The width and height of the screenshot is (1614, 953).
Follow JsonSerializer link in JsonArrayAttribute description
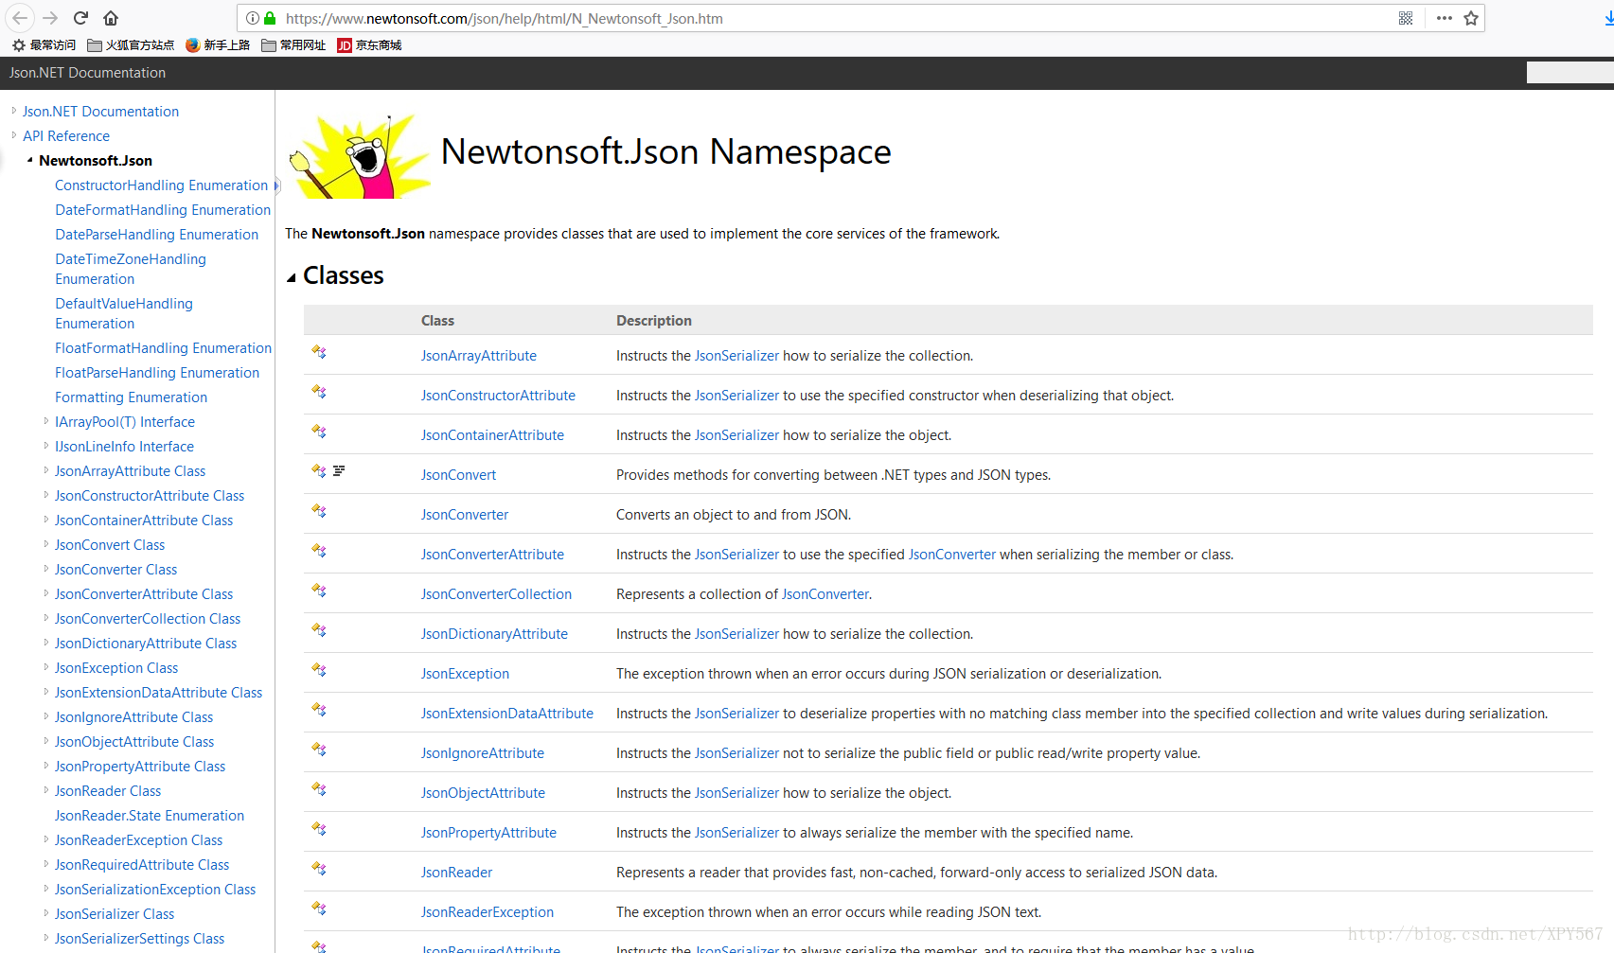pos(736,356)
